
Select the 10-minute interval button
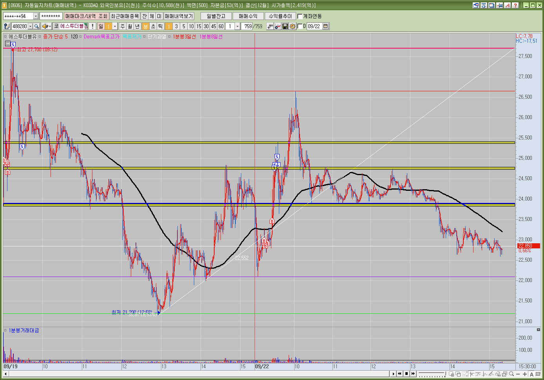tap(191, 26)
